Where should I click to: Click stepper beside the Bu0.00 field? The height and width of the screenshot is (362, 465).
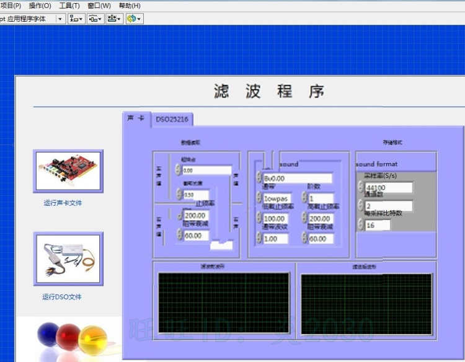(259, 178)
